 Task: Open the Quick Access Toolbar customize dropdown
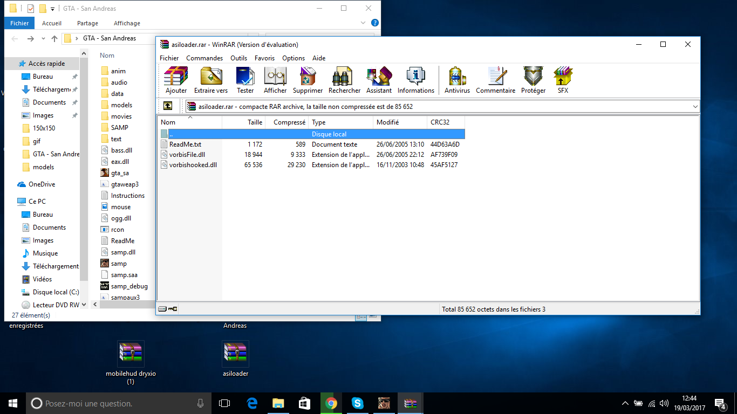52,9
